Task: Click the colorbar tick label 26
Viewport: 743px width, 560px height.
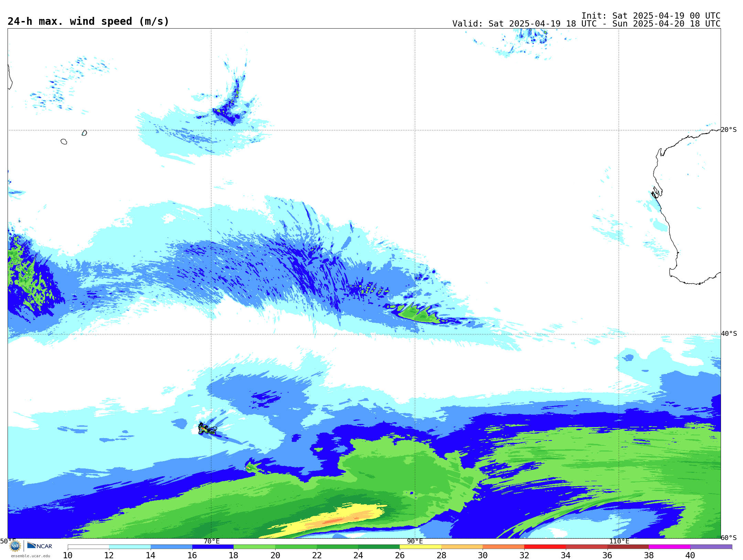Action: [400, 555]
